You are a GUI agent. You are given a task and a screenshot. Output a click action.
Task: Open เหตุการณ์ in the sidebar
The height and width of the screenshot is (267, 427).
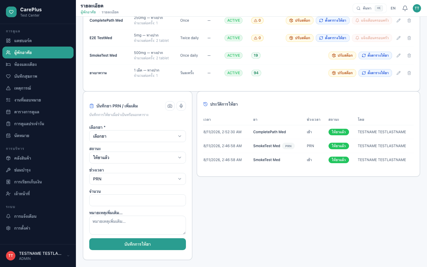point(38,88)
